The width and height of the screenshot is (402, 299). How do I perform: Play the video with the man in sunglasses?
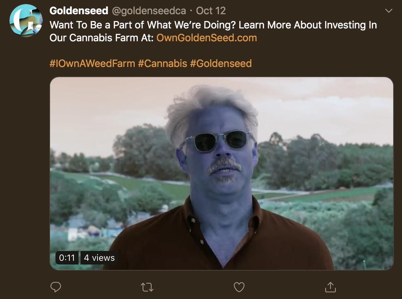click(x=222, y=174)
